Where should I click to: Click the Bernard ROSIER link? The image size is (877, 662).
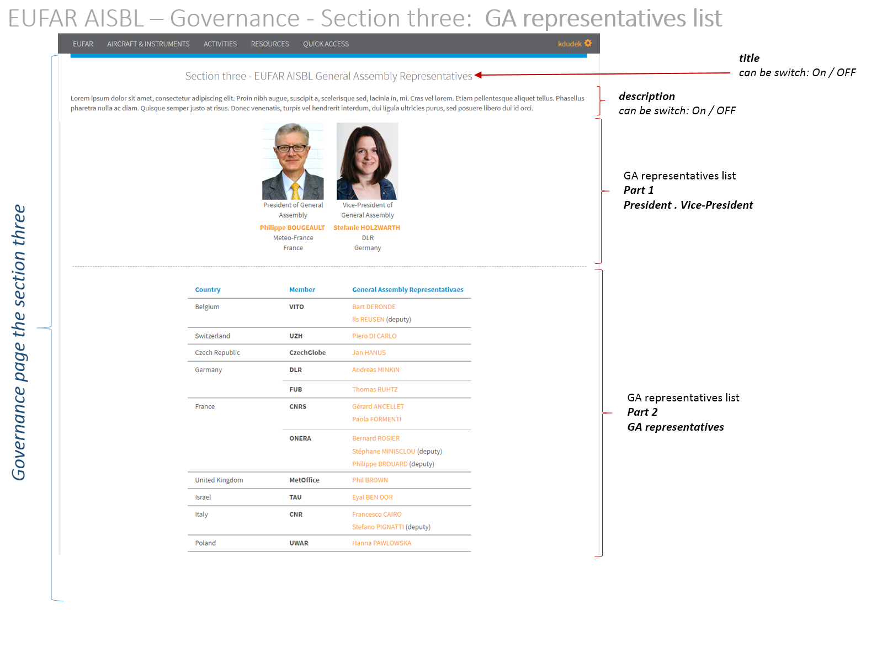coord(375,438)
